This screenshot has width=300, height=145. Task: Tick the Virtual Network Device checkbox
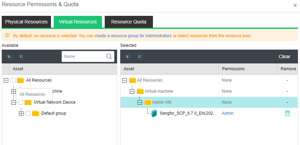[x=21, y=102]
